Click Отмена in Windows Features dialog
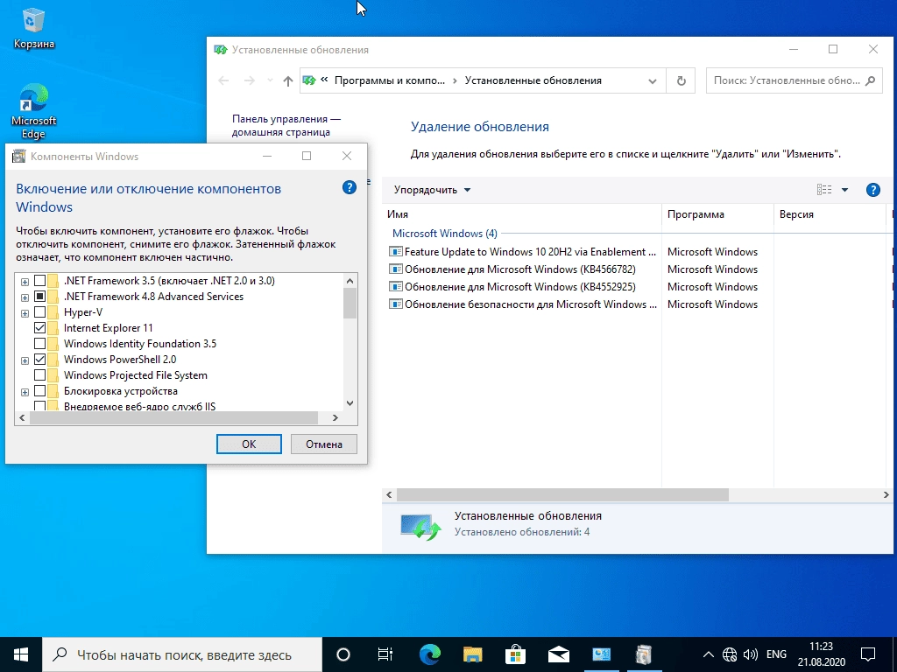 [x=324, y=444]
